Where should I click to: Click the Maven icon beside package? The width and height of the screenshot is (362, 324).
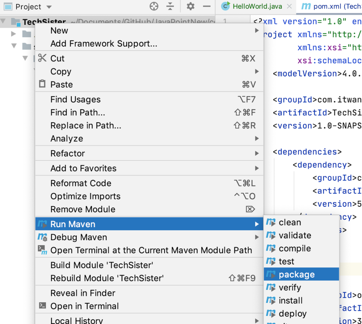pyautogui.click(x=271, y=274)
